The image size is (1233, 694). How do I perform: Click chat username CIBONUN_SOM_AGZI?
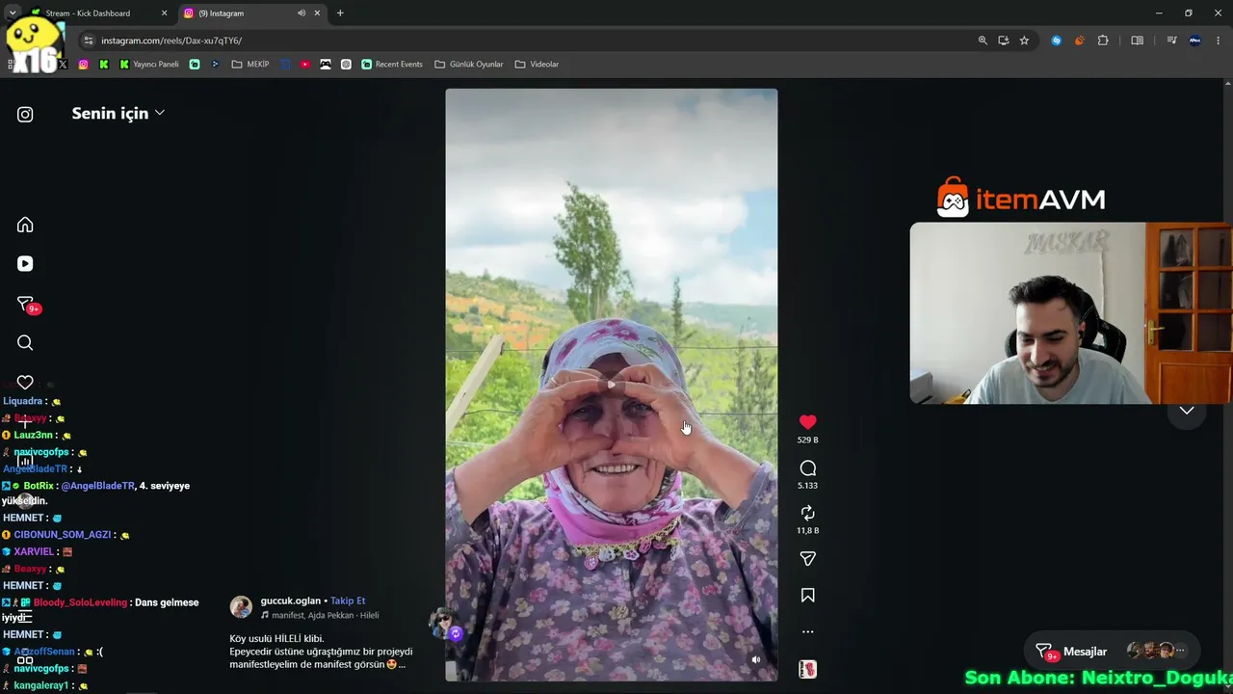click(x=63, y=535)
